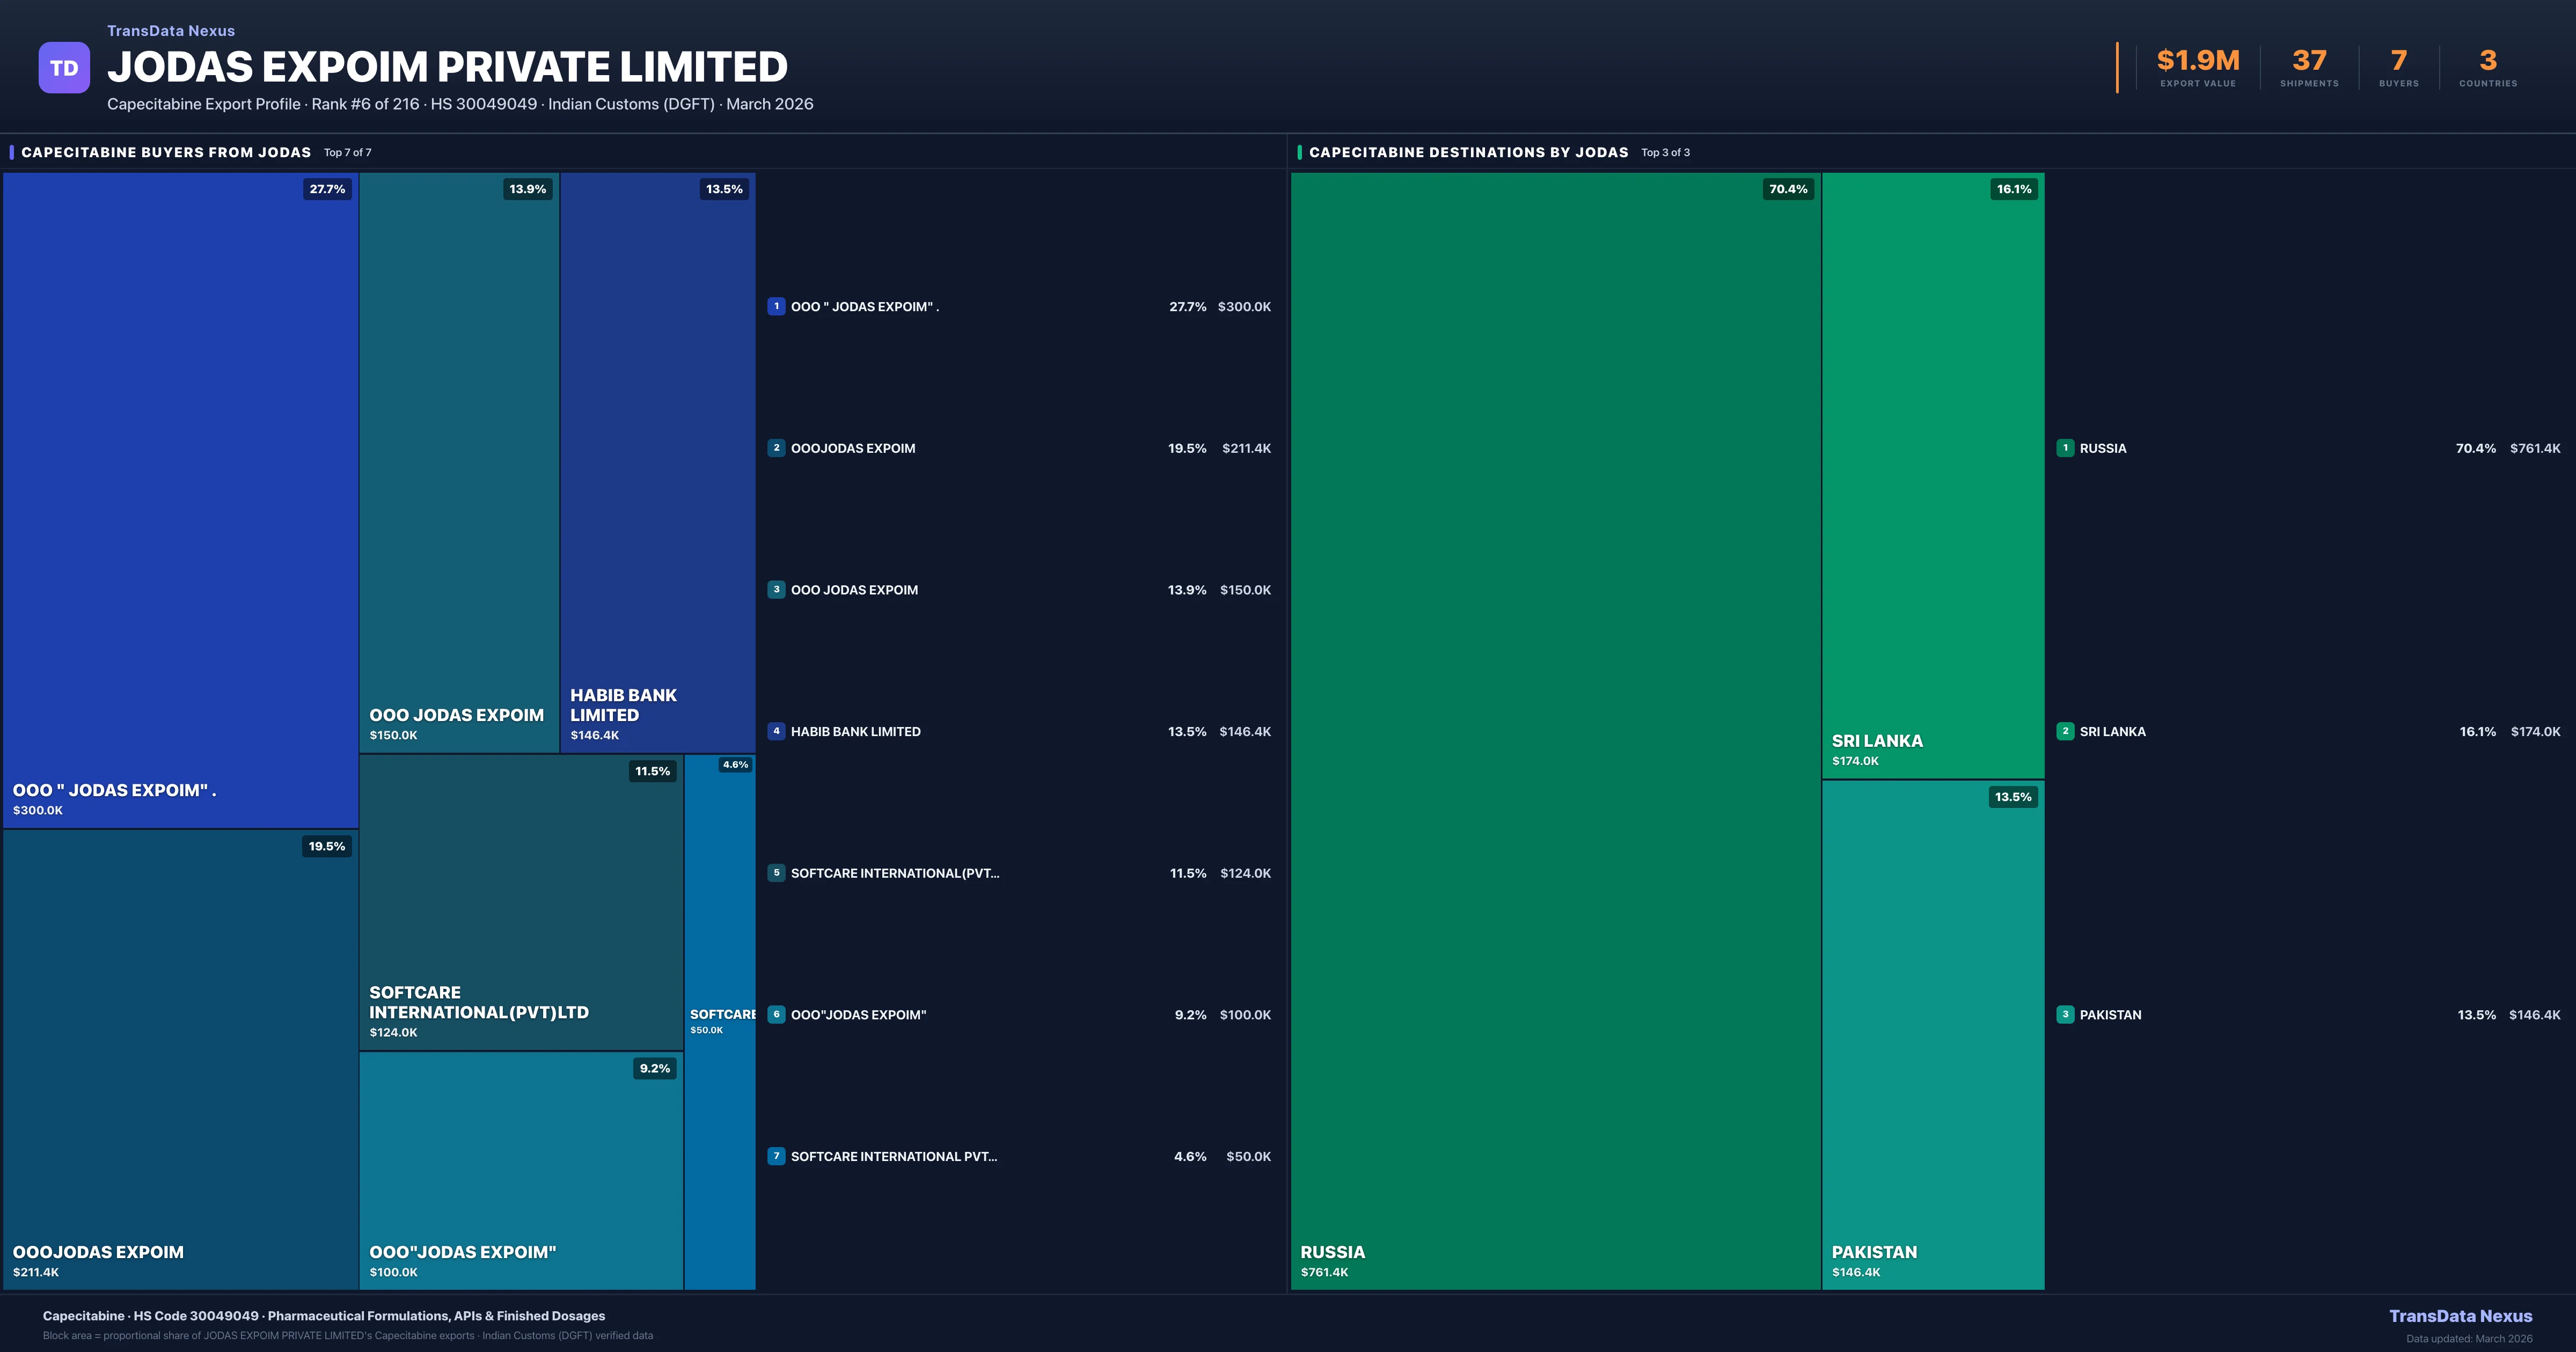Image resolution: width=2576 pixels, height=1352 pixels.
Task: Click rank 7 badge in buyers list
Action: 776,1156
